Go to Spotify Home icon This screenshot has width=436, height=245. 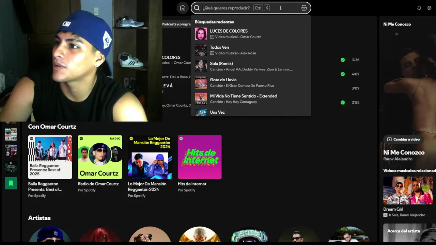coord(183,8)
